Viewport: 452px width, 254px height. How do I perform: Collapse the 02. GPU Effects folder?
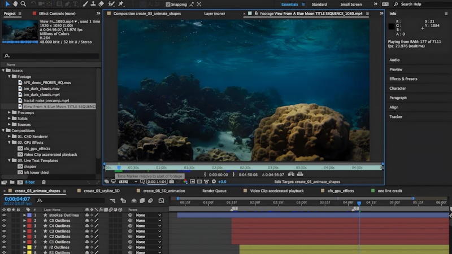coord(9,142)
